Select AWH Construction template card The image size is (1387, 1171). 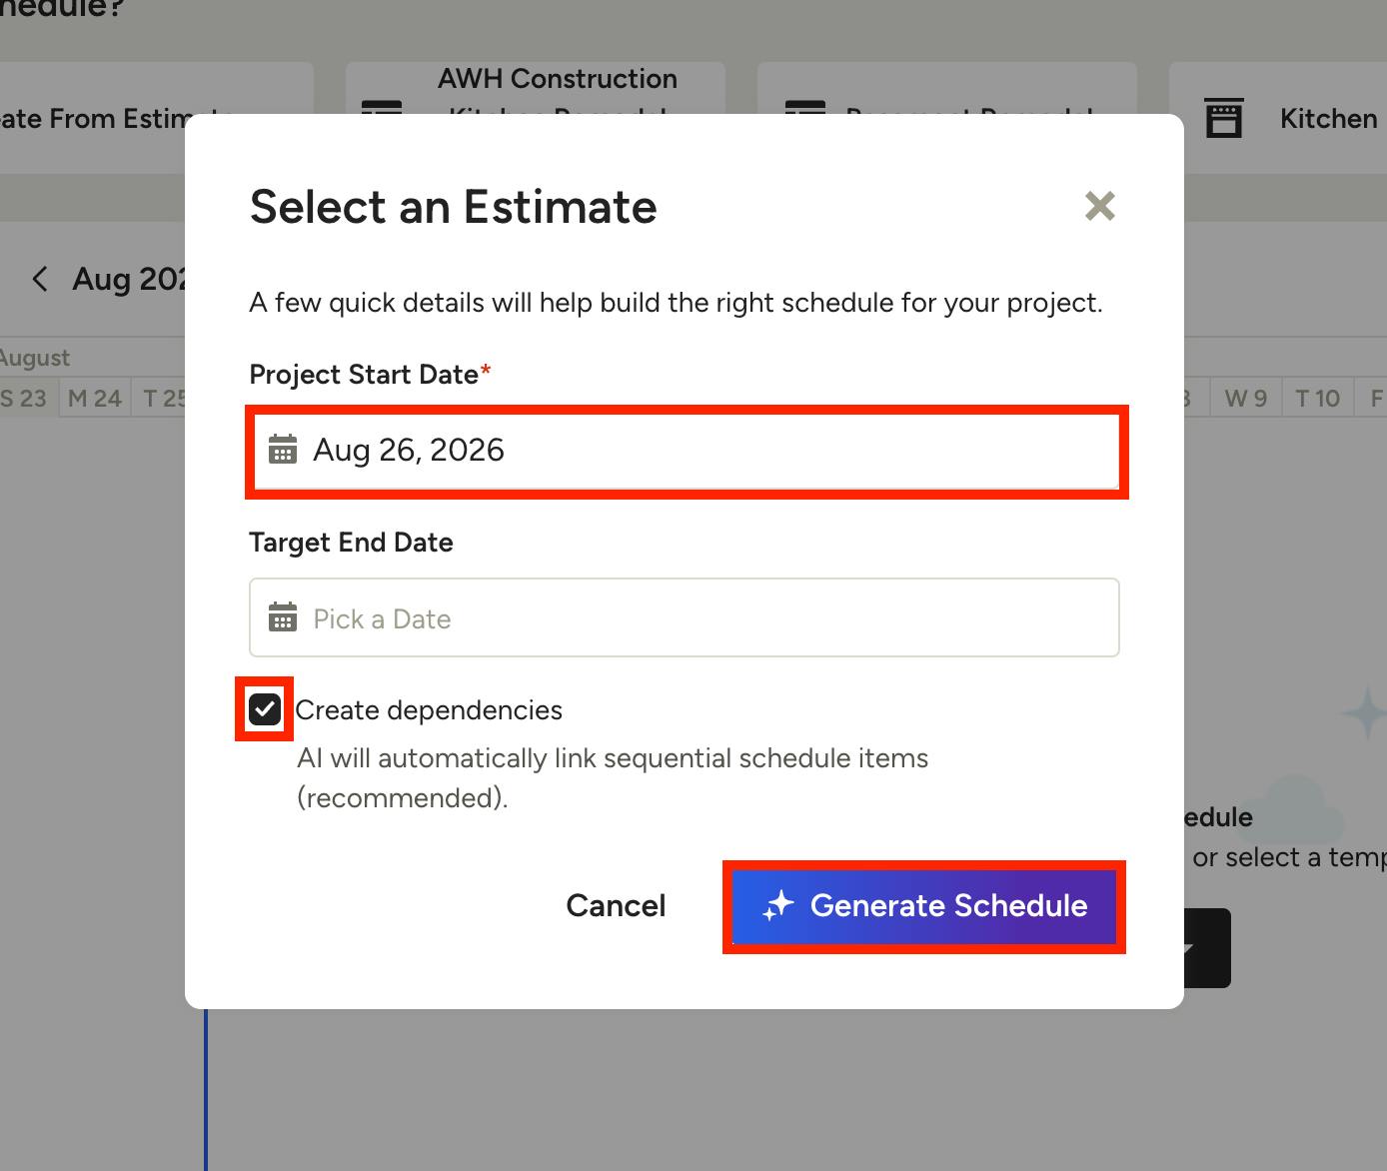coord(536,90)
